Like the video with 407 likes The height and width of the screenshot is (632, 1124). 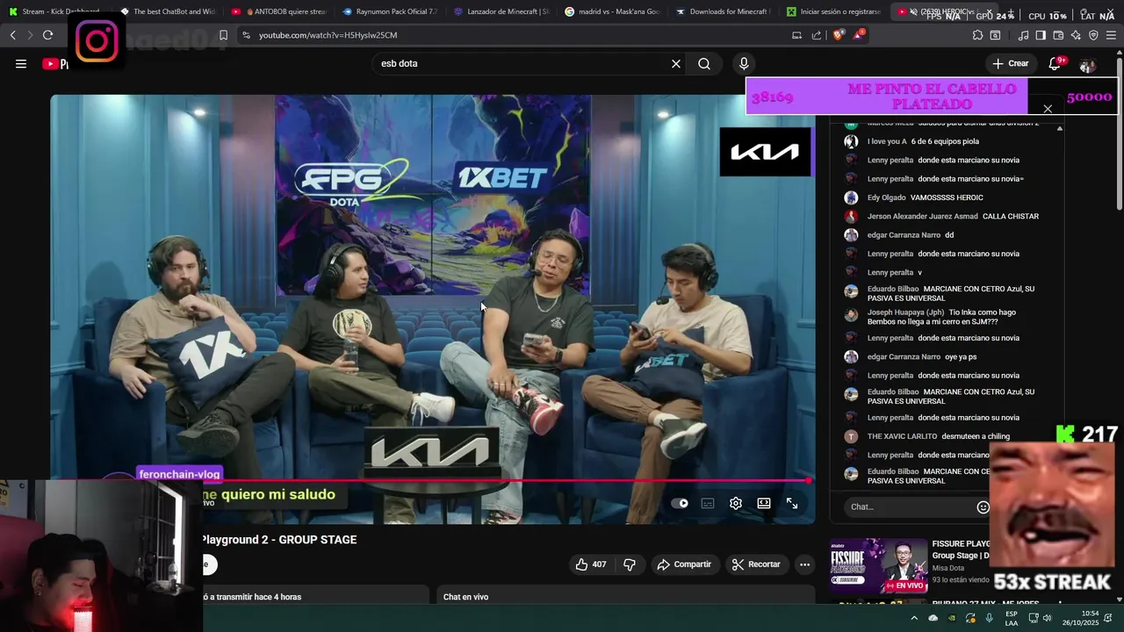591,564
